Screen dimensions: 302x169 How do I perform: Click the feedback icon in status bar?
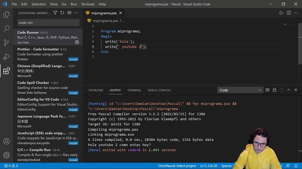pyautogui.click(x=288, y=166)
